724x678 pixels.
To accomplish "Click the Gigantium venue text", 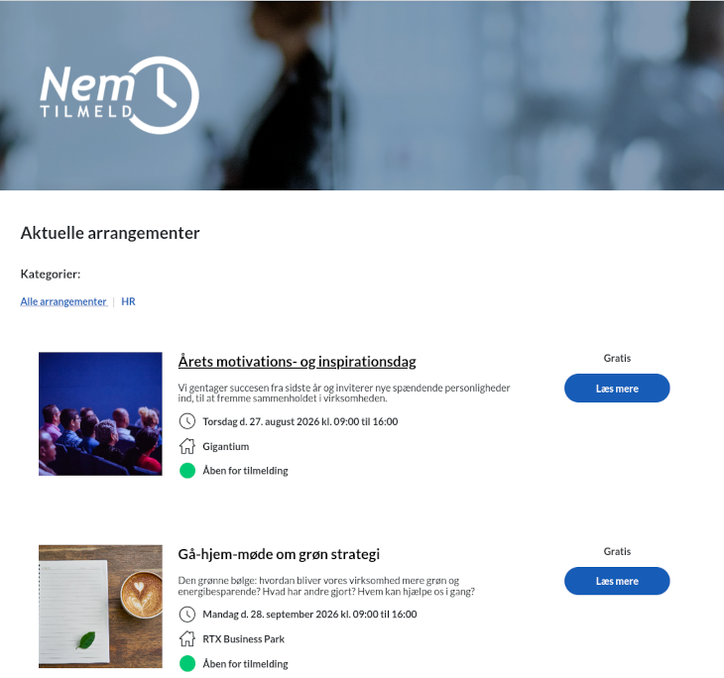I will pyautogui.click(x=226, y=446).
